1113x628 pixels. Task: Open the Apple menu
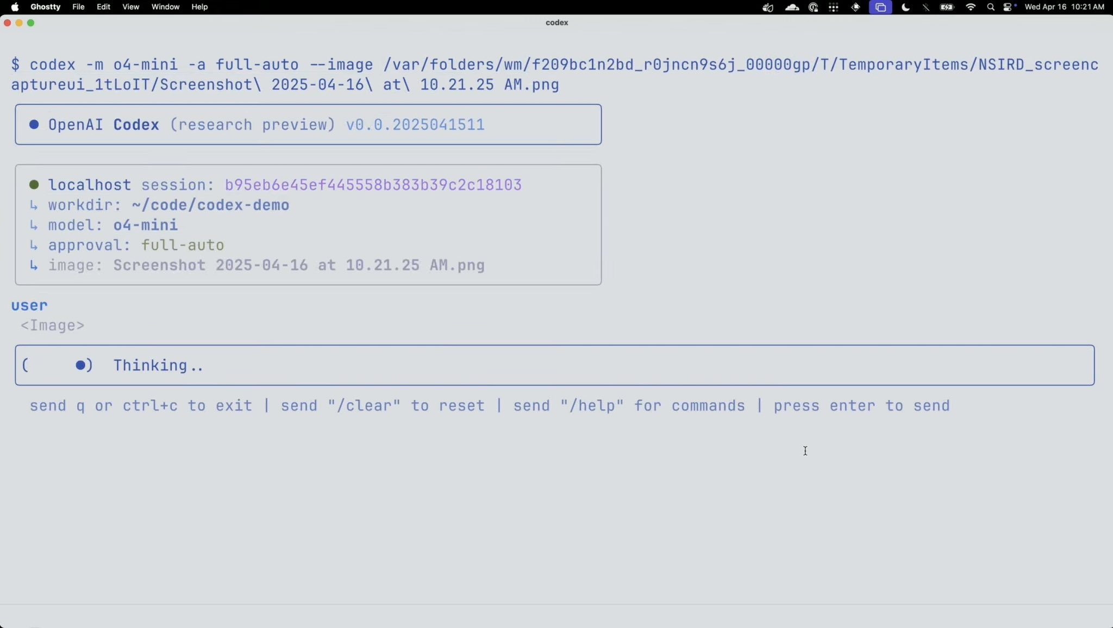[15, 7]
